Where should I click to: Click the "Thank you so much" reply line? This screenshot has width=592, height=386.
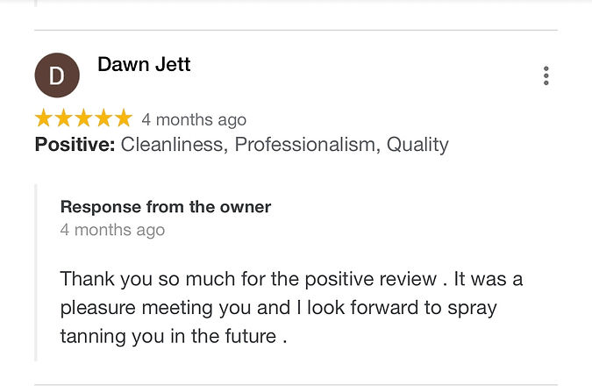point(291,280)
